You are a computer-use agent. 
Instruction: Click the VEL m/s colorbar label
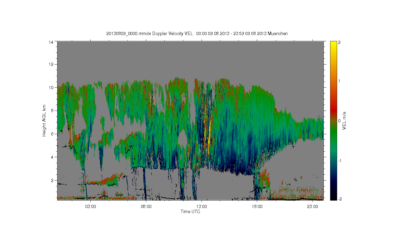click(344, 120)
